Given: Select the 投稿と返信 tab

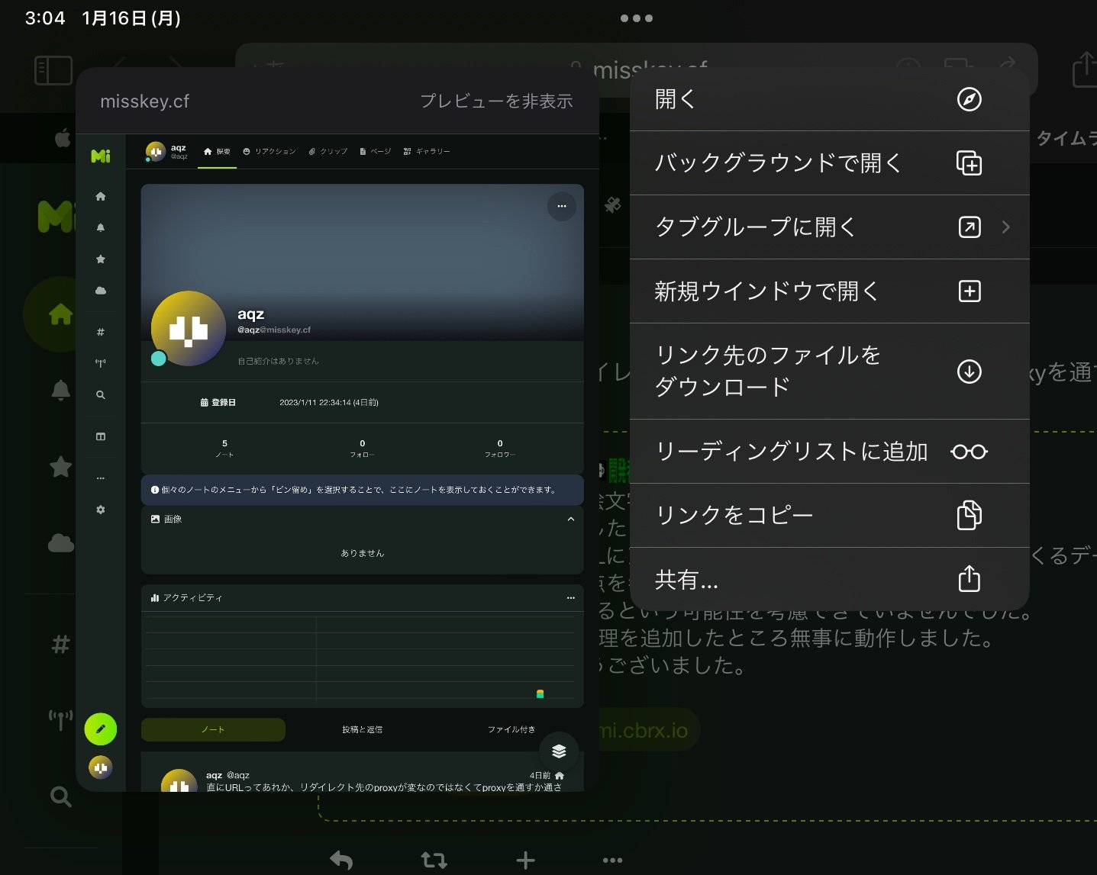Looking at the screenshot, I should click(362, 729).
